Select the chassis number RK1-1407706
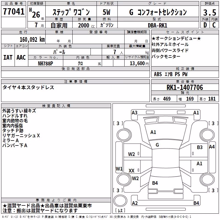The height and width of the screenshot is (220, 220). 185,87
